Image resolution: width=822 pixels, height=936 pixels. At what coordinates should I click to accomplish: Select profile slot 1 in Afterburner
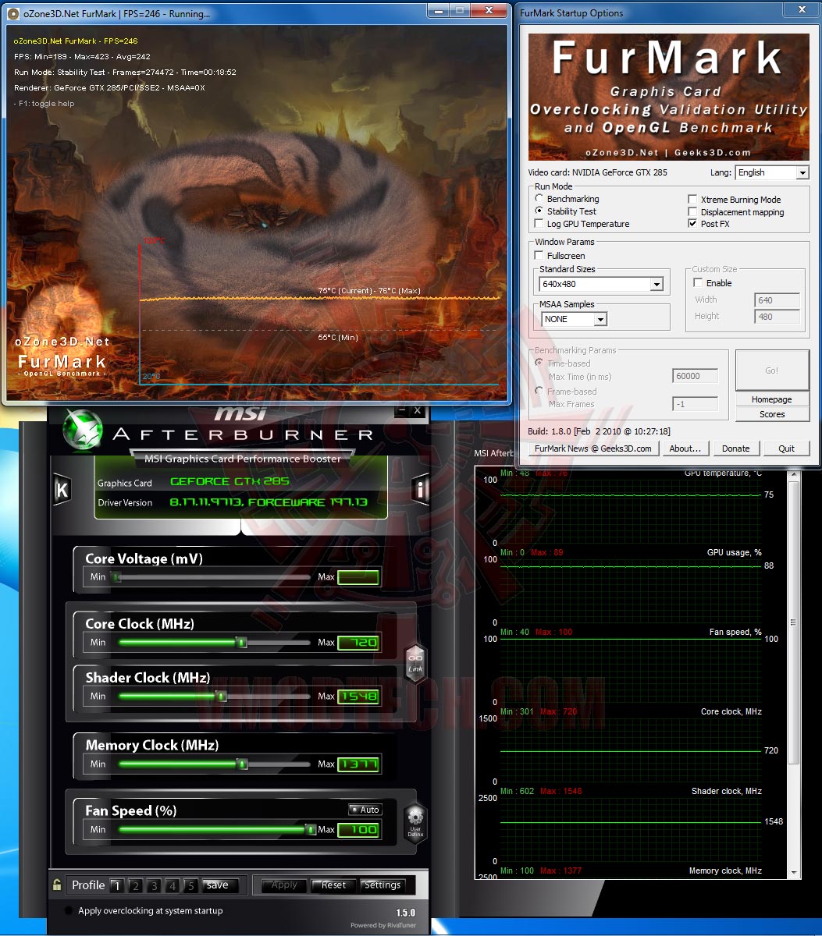pos(116,885)
